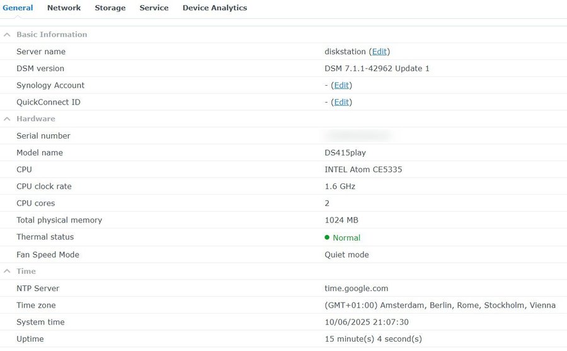
Task: Open the Storage tab
Action: (110, 8)
